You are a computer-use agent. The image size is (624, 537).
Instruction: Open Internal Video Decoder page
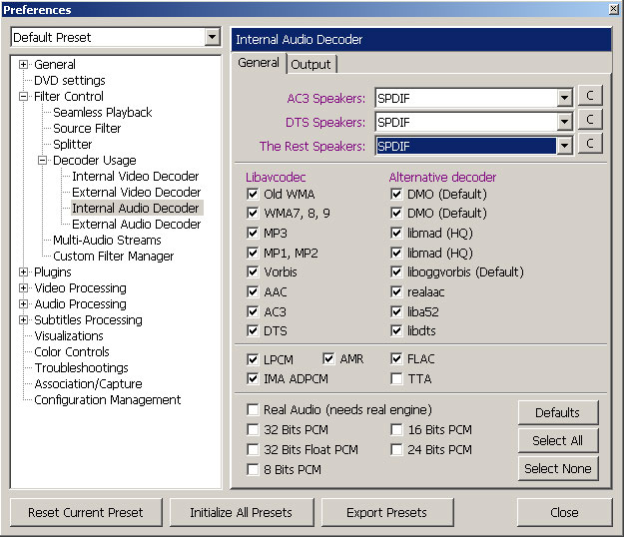click(x=136, y=177)
